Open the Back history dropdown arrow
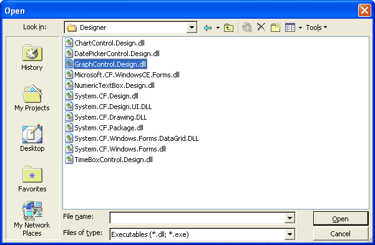Image resolution: width=375 pixels, height=245 pixels. pos(218,27)
